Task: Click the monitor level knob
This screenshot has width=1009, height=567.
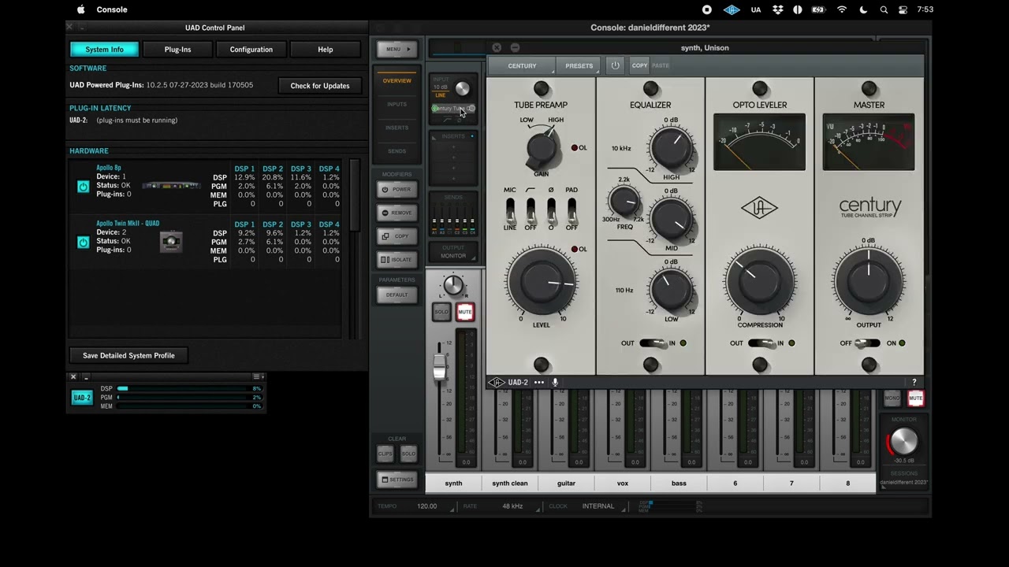Action: click(x=903, y=441)
